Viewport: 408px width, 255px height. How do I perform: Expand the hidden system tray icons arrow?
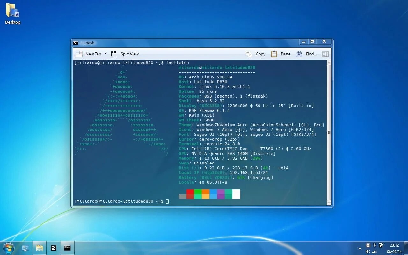click(360, 248)
